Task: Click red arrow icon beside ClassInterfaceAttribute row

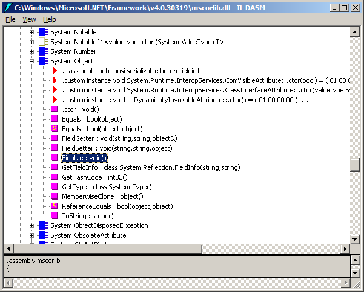Action: [55, 90]
